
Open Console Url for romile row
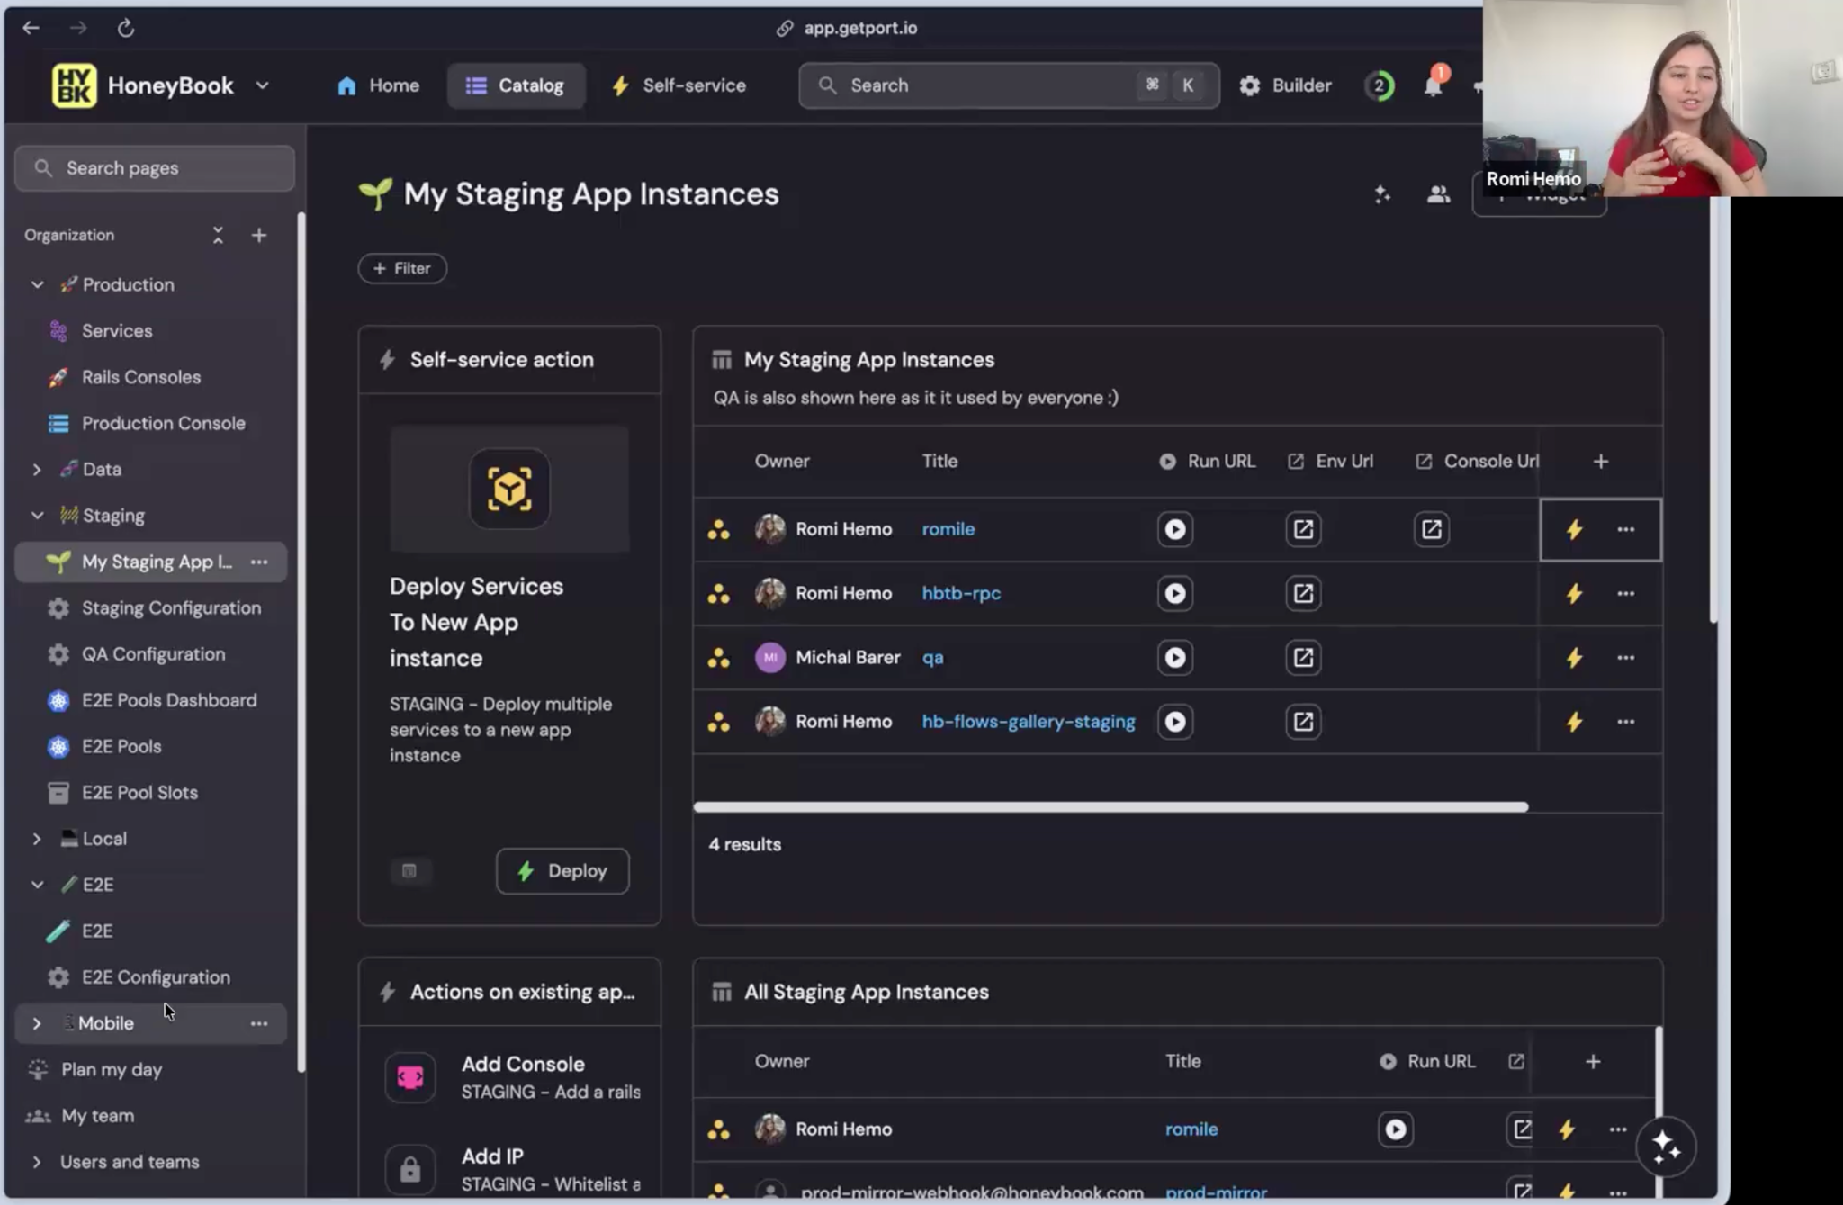click(1431, 529)
